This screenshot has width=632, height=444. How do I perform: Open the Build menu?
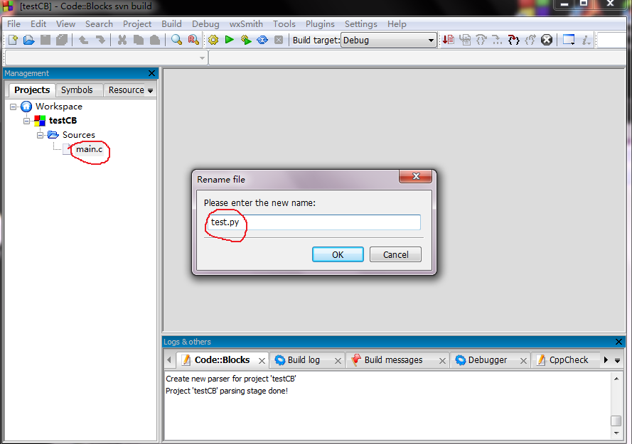(172, 23)
